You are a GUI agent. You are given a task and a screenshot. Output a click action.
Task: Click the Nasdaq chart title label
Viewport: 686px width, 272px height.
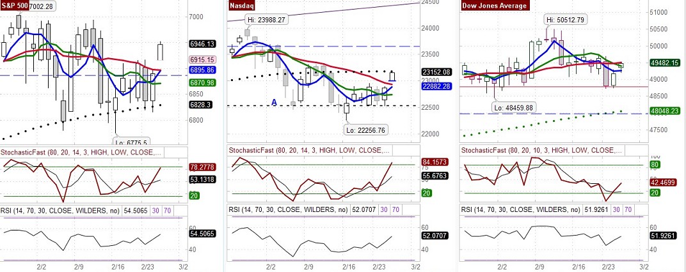(x=244, y=6)
